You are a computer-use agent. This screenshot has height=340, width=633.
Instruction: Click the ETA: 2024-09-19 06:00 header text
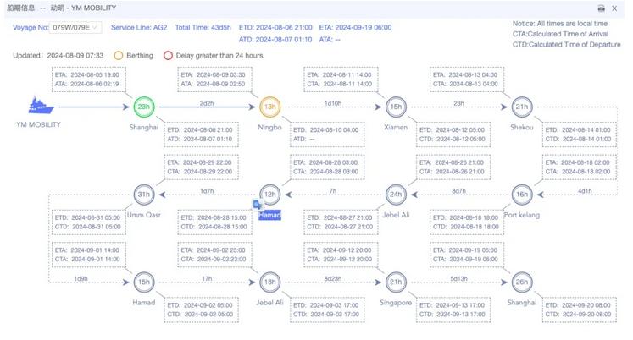(x=355, y=27)
